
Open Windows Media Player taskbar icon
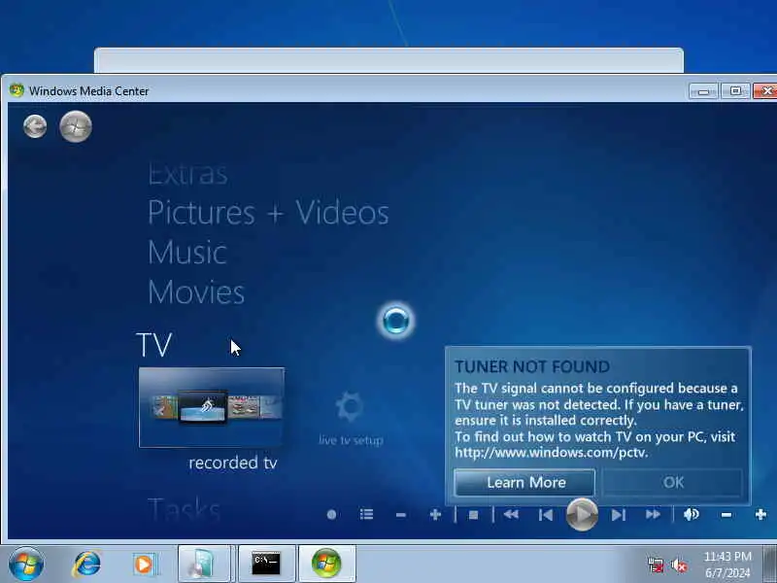[145, 565]
